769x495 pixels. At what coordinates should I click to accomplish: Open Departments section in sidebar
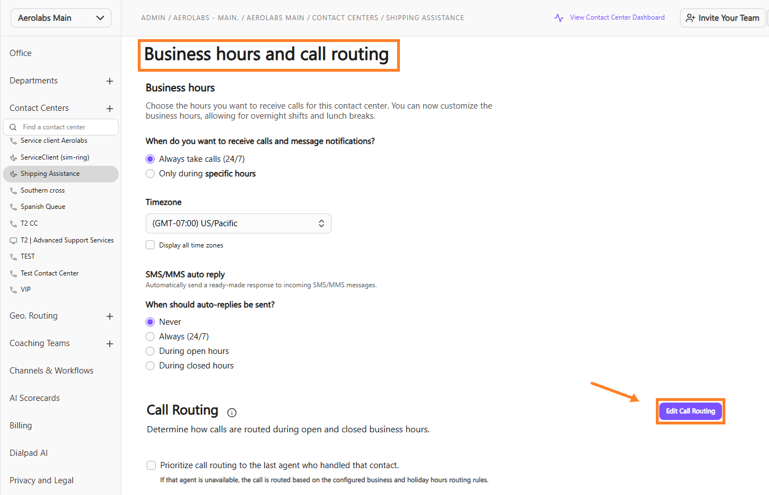(x=34, y=81)
